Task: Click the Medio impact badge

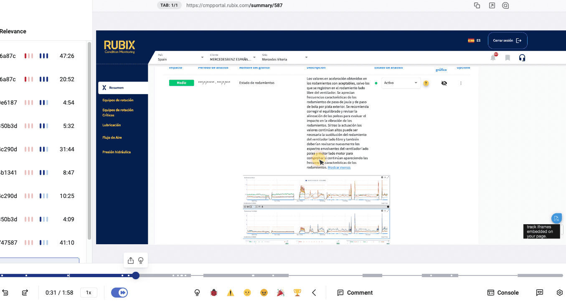Action: click(181, 83)
